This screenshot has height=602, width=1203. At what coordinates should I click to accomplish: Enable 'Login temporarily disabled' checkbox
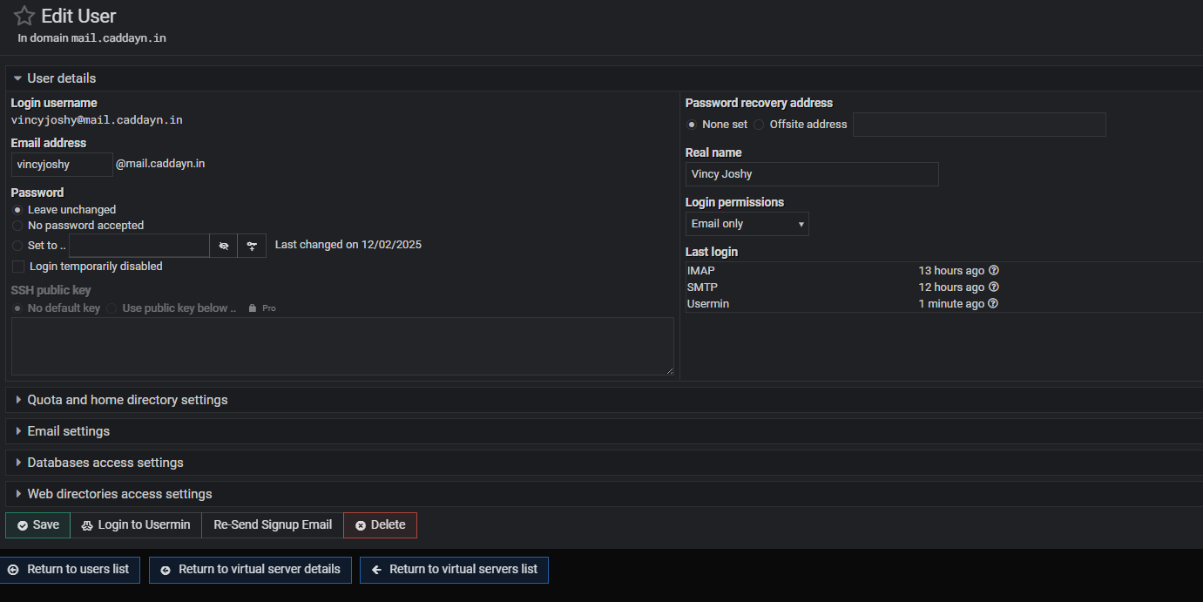click(18, 267)
